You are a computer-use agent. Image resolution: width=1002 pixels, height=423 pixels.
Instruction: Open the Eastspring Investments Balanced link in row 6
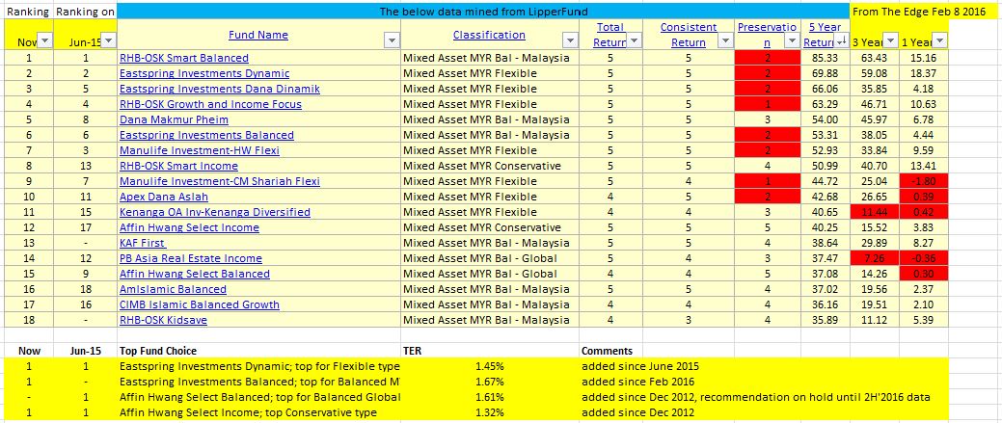206,135
